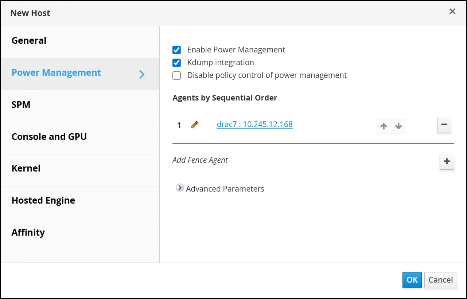Open Console and GPU tab
Image resolution: width=467 pixels, height=299 pixels.
(x=80, y=138)
